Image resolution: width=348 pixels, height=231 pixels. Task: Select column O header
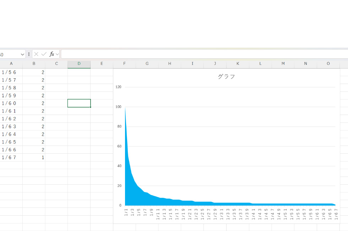(x=328, y=64)
